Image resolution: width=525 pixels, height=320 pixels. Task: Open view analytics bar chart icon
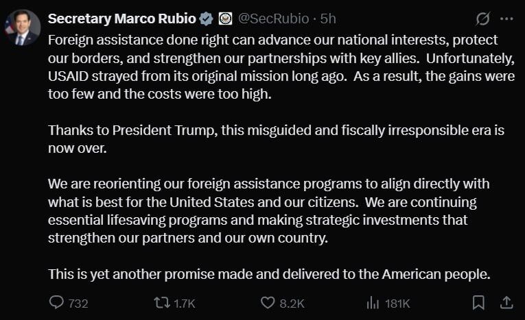pos(373,302)
